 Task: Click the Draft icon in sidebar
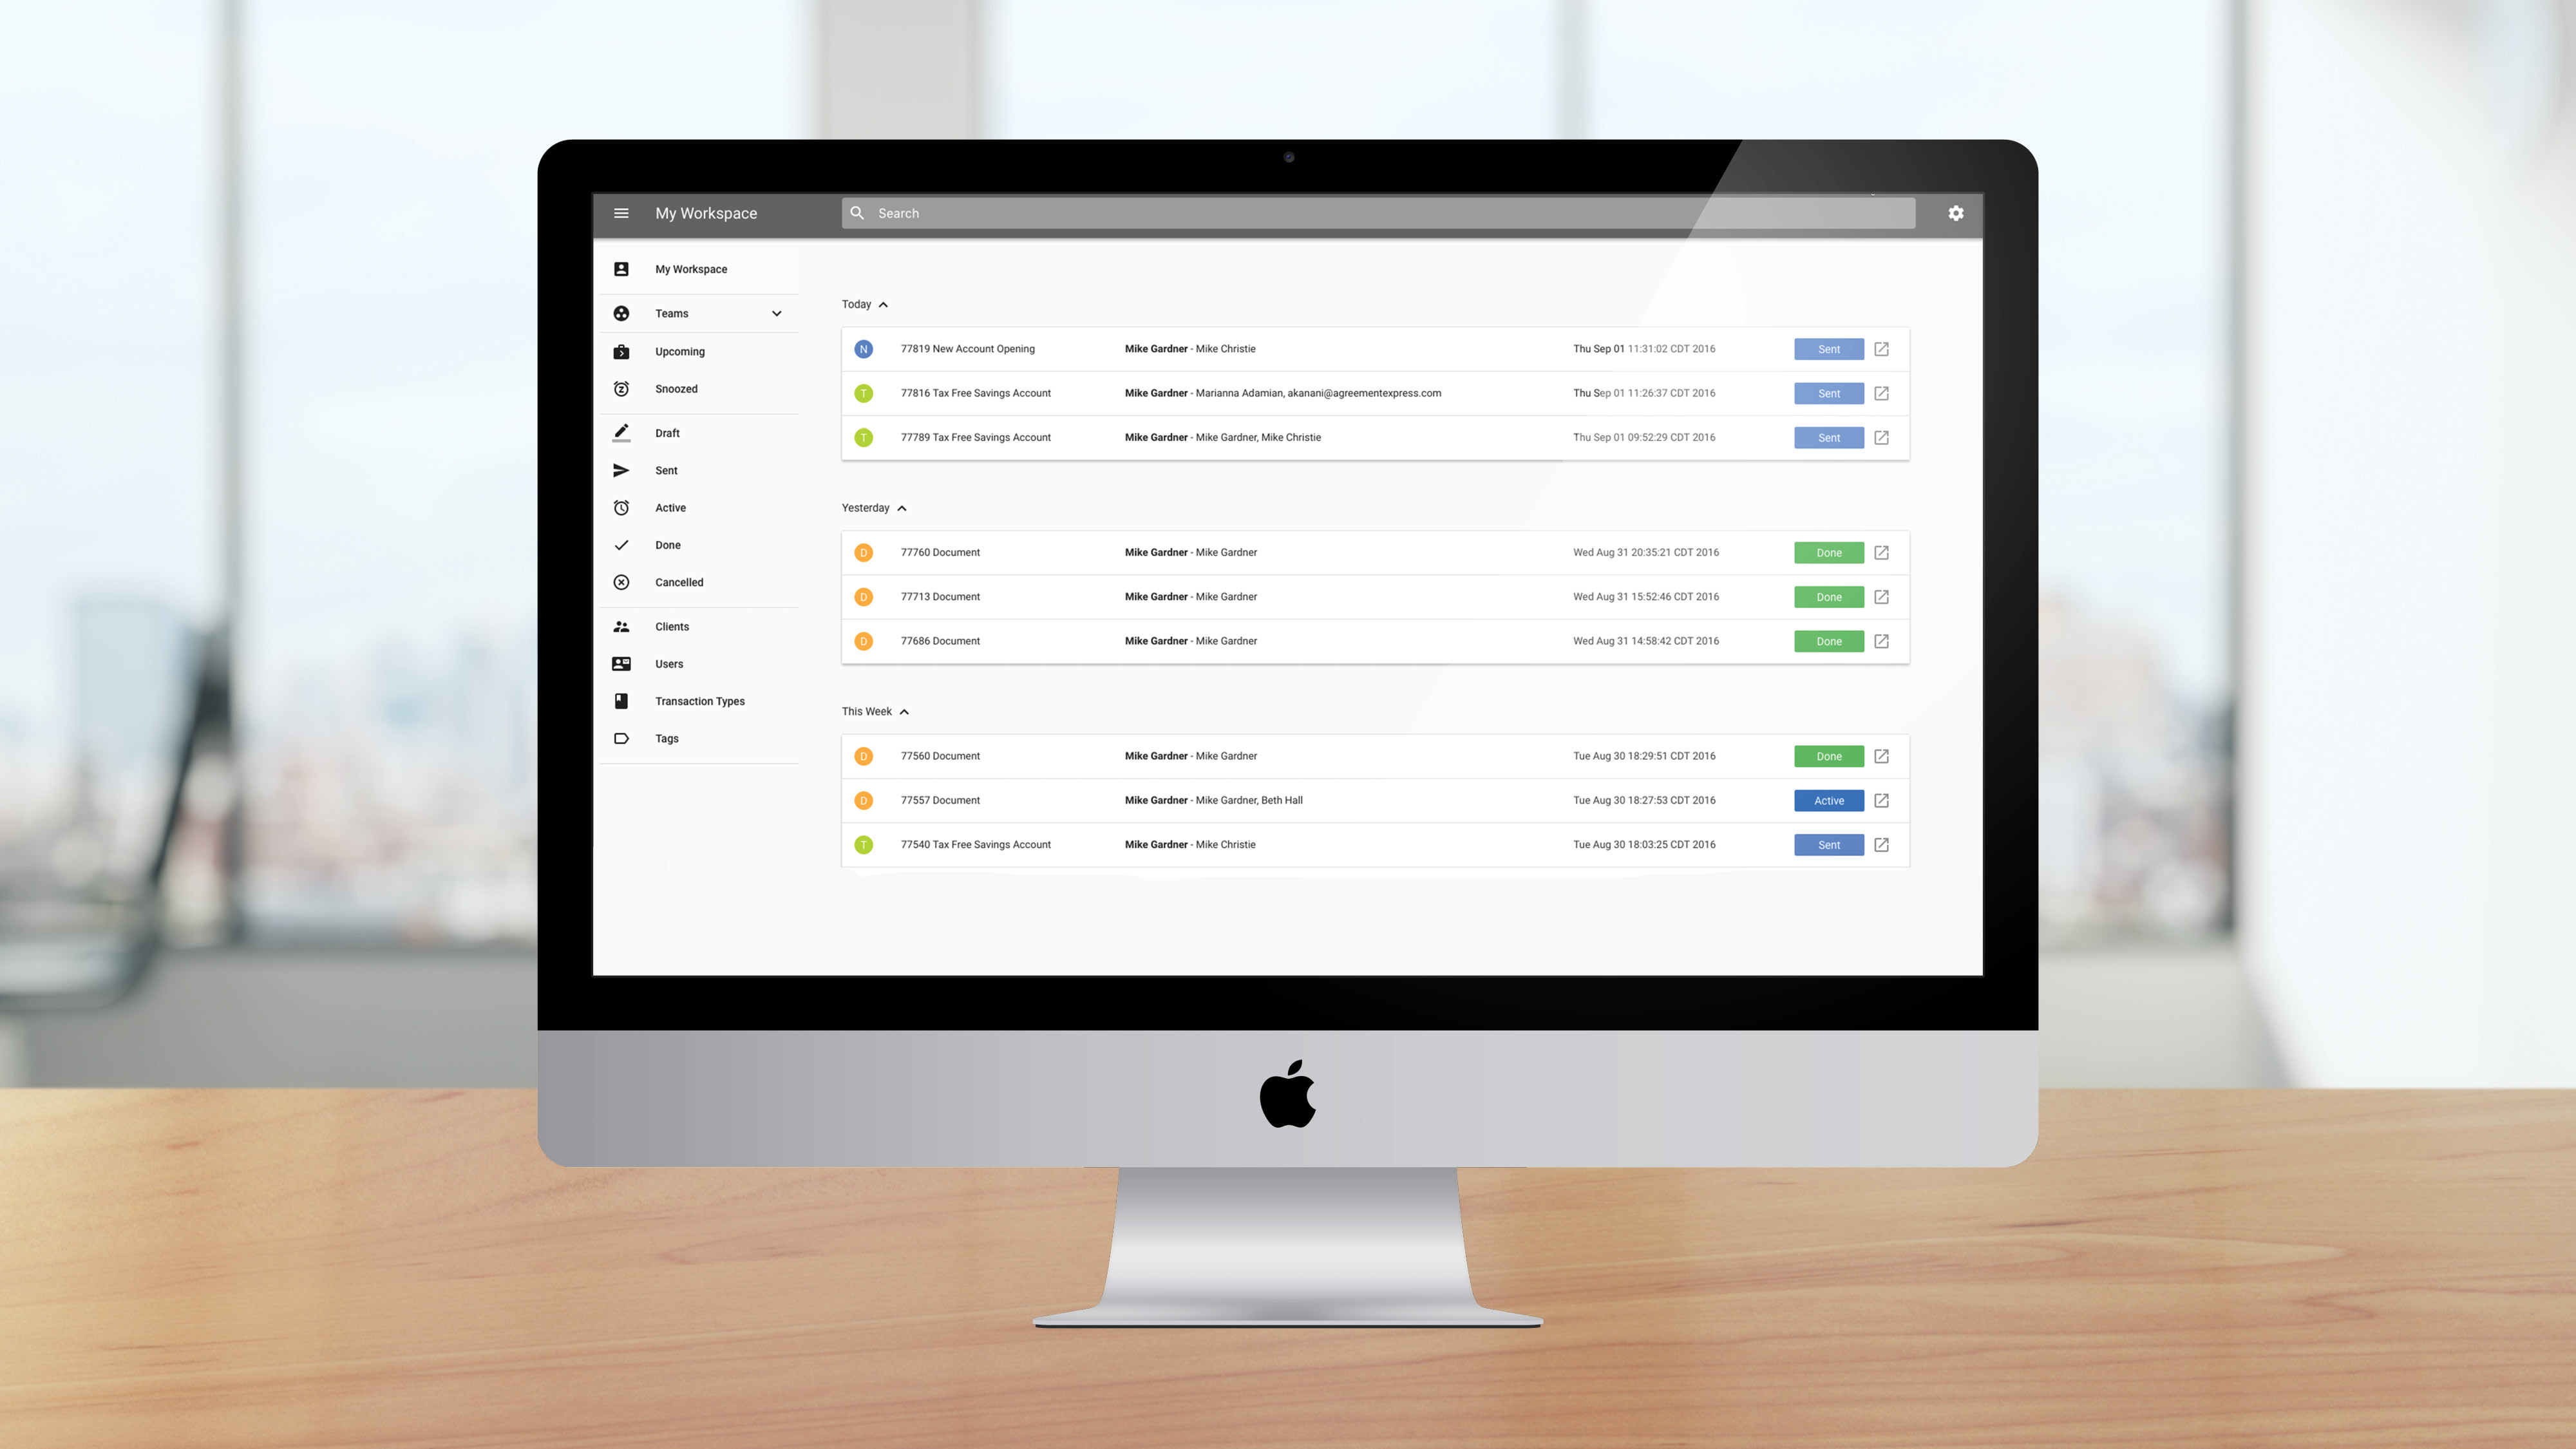(621, 431)
